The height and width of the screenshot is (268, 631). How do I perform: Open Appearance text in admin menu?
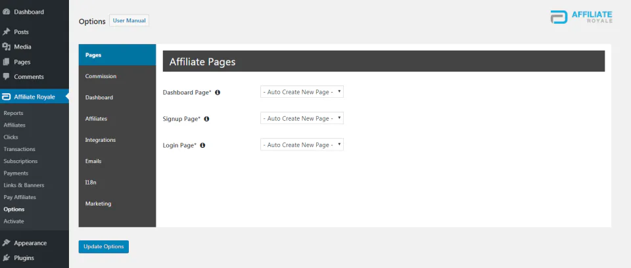click(x=30, y=243)
